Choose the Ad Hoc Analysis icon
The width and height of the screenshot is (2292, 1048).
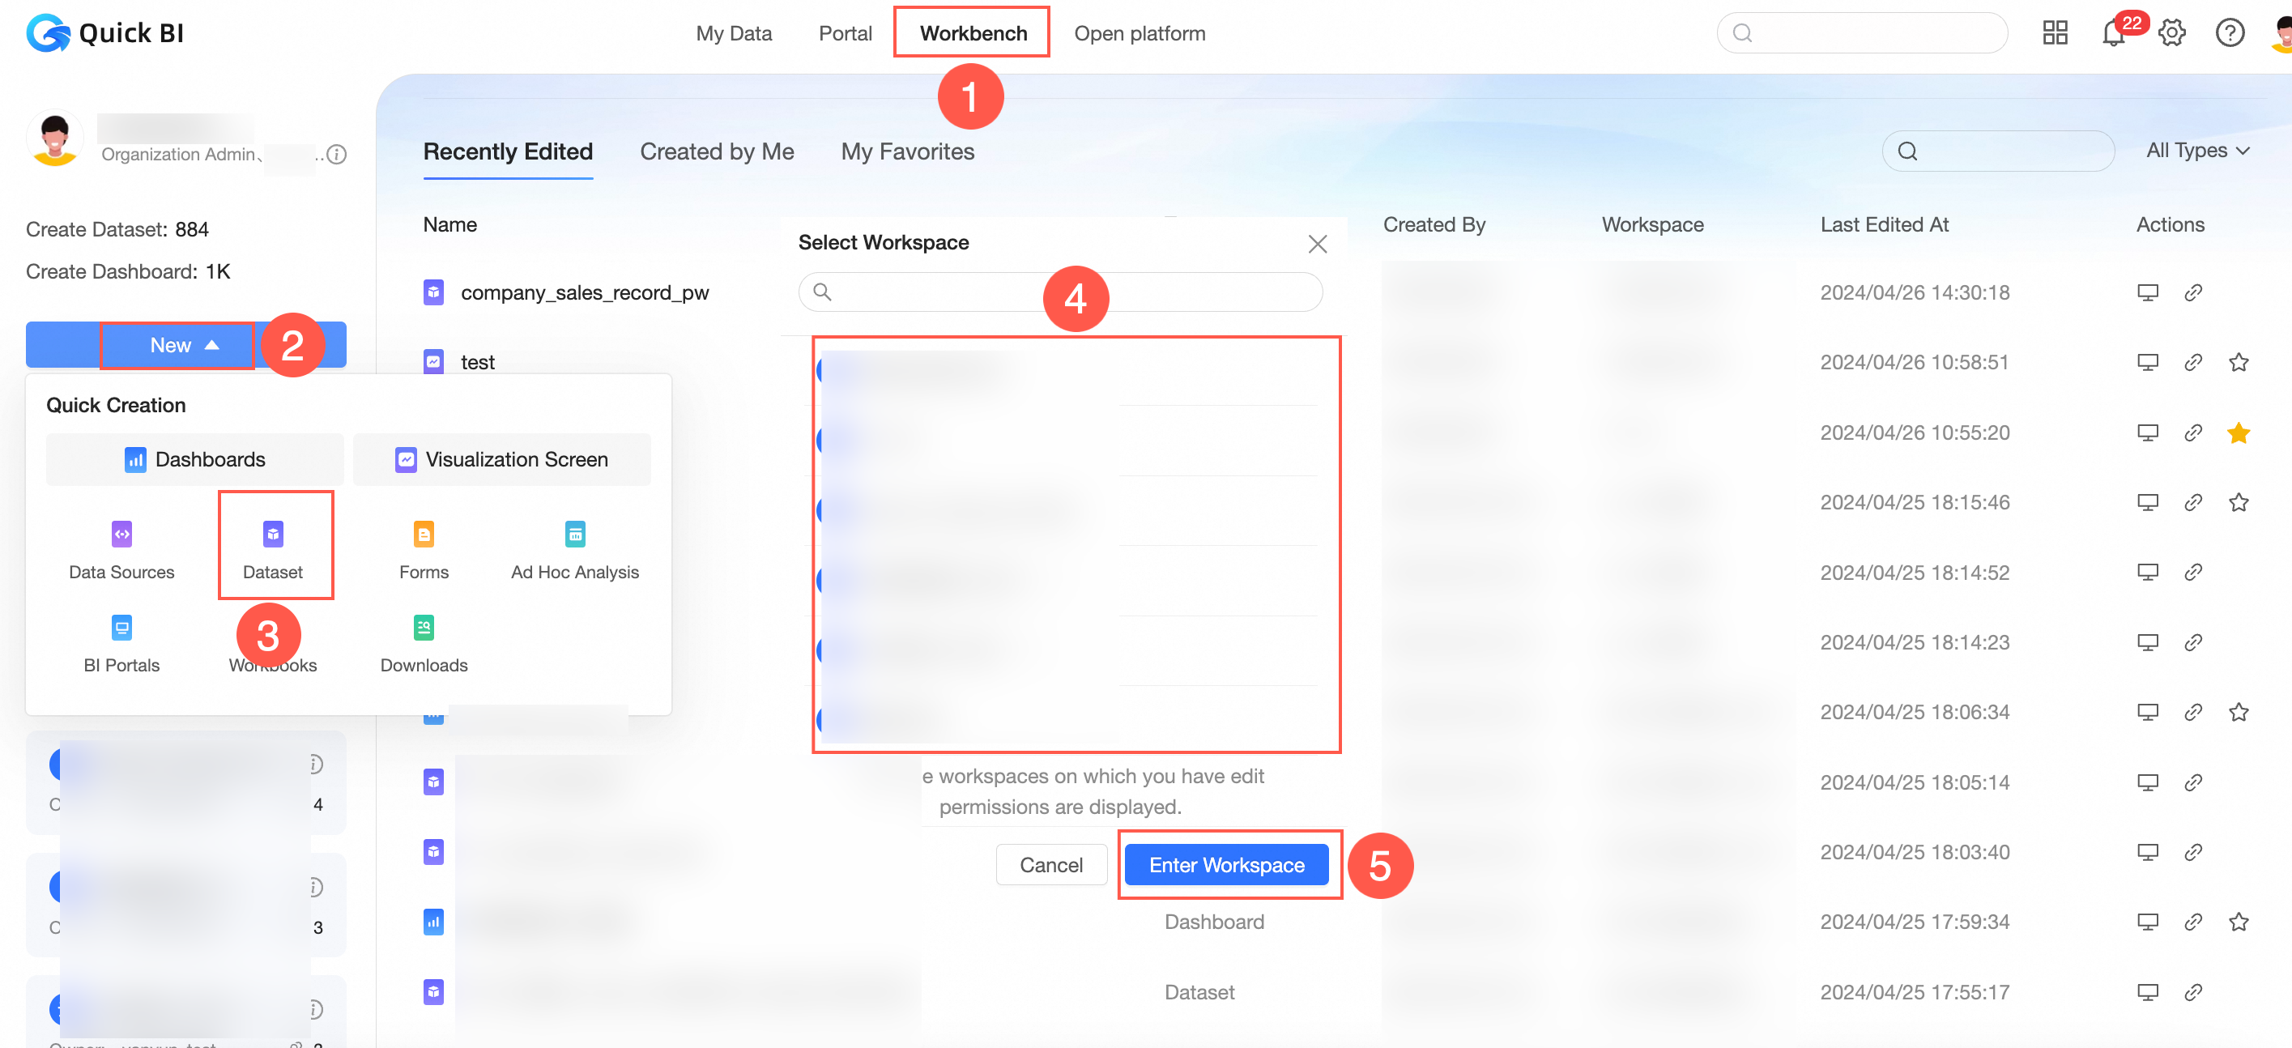tap(575, 535)
